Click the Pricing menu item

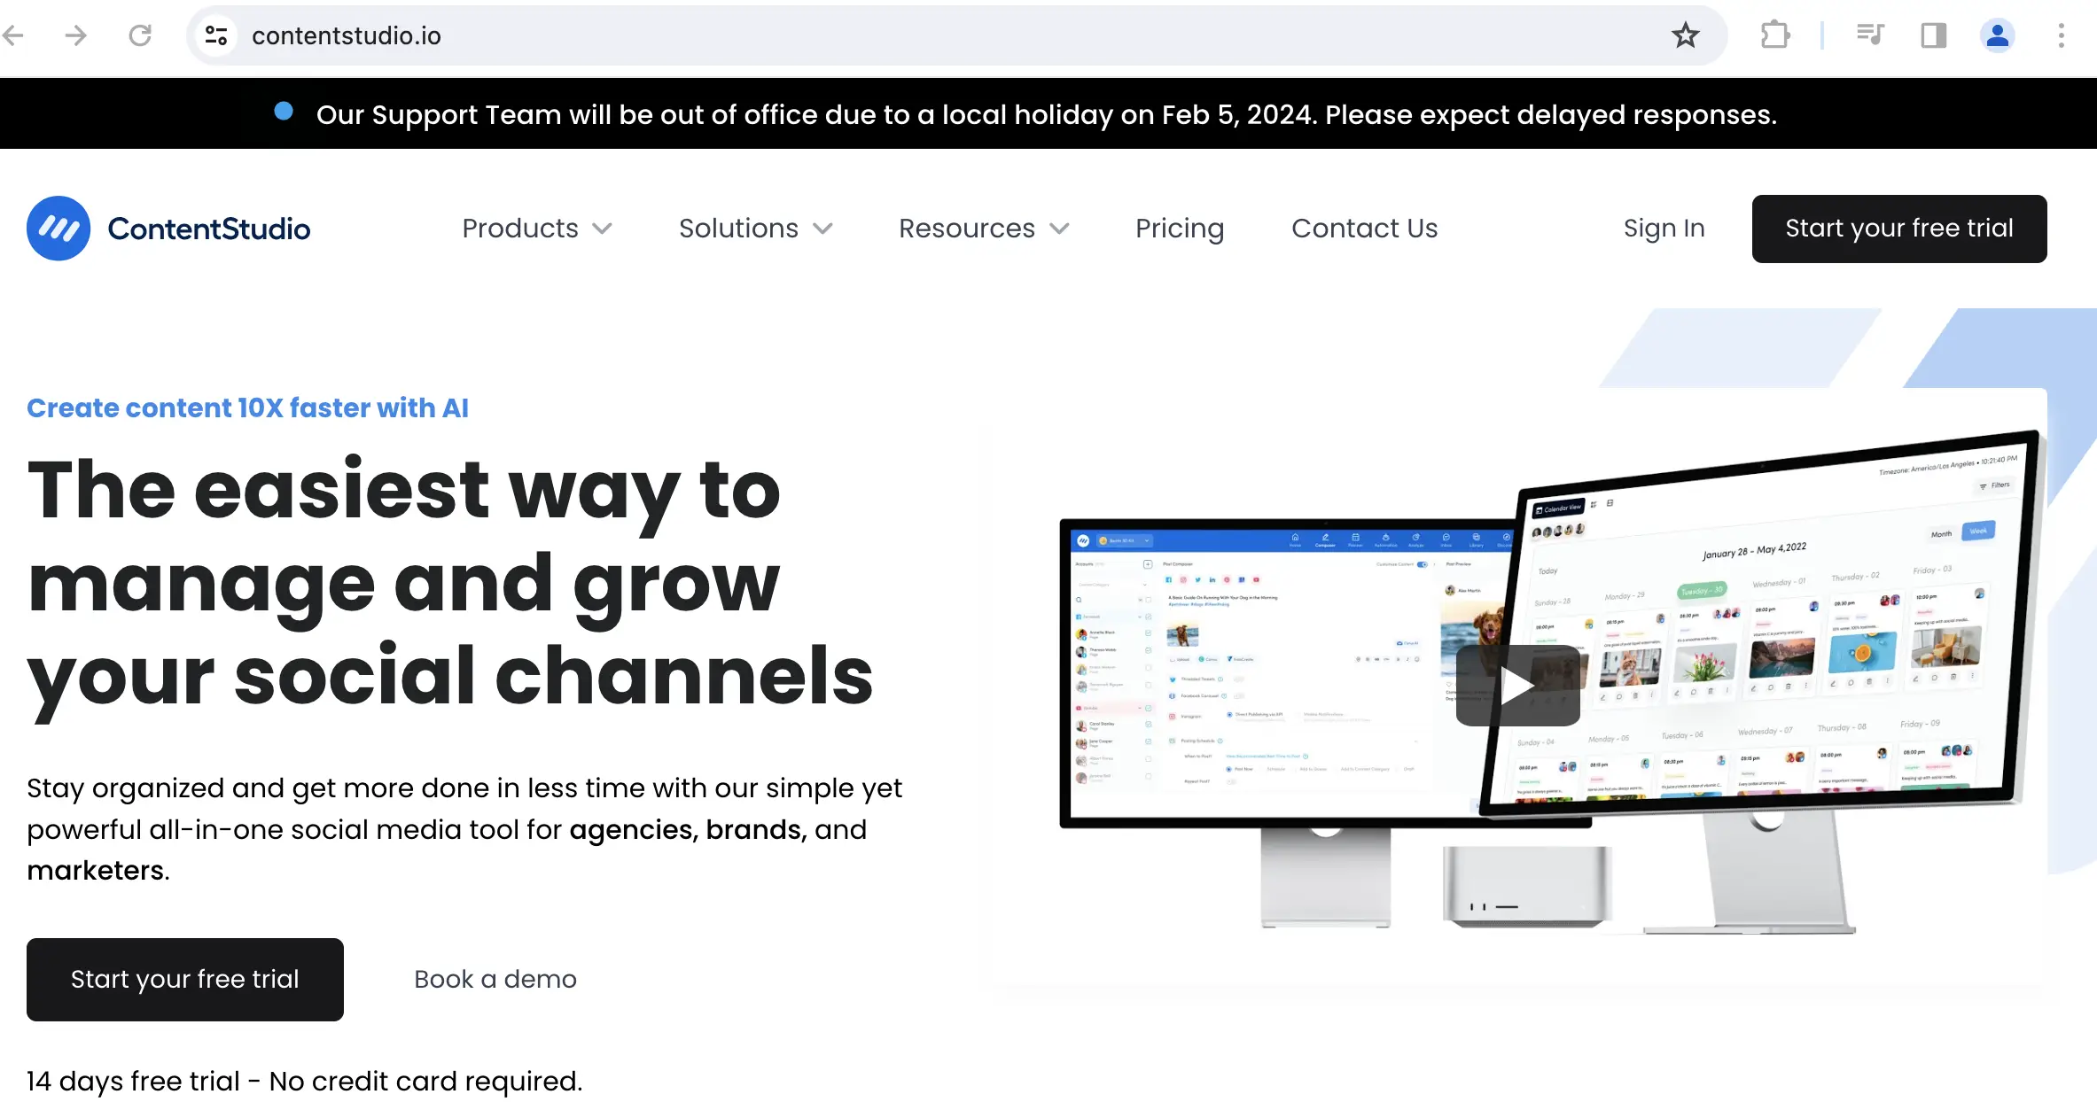[1181, 229]
